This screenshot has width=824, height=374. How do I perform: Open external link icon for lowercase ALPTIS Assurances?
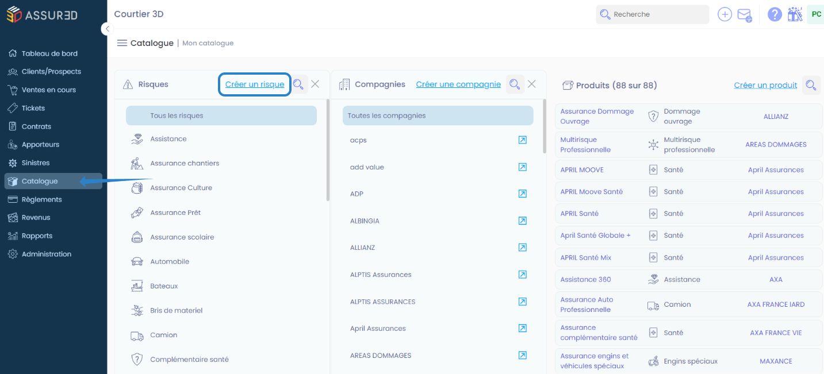[x=522, y=275]
